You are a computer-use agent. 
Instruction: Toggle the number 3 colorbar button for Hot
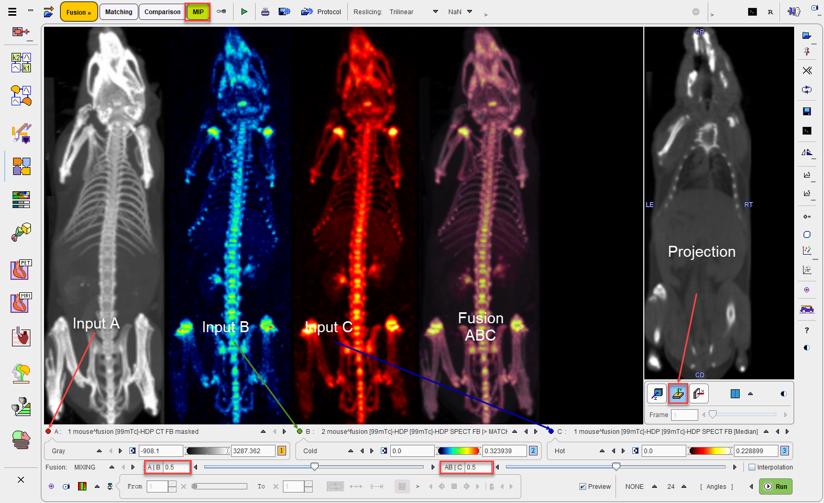pyautogui.click(x=785, y=451)
